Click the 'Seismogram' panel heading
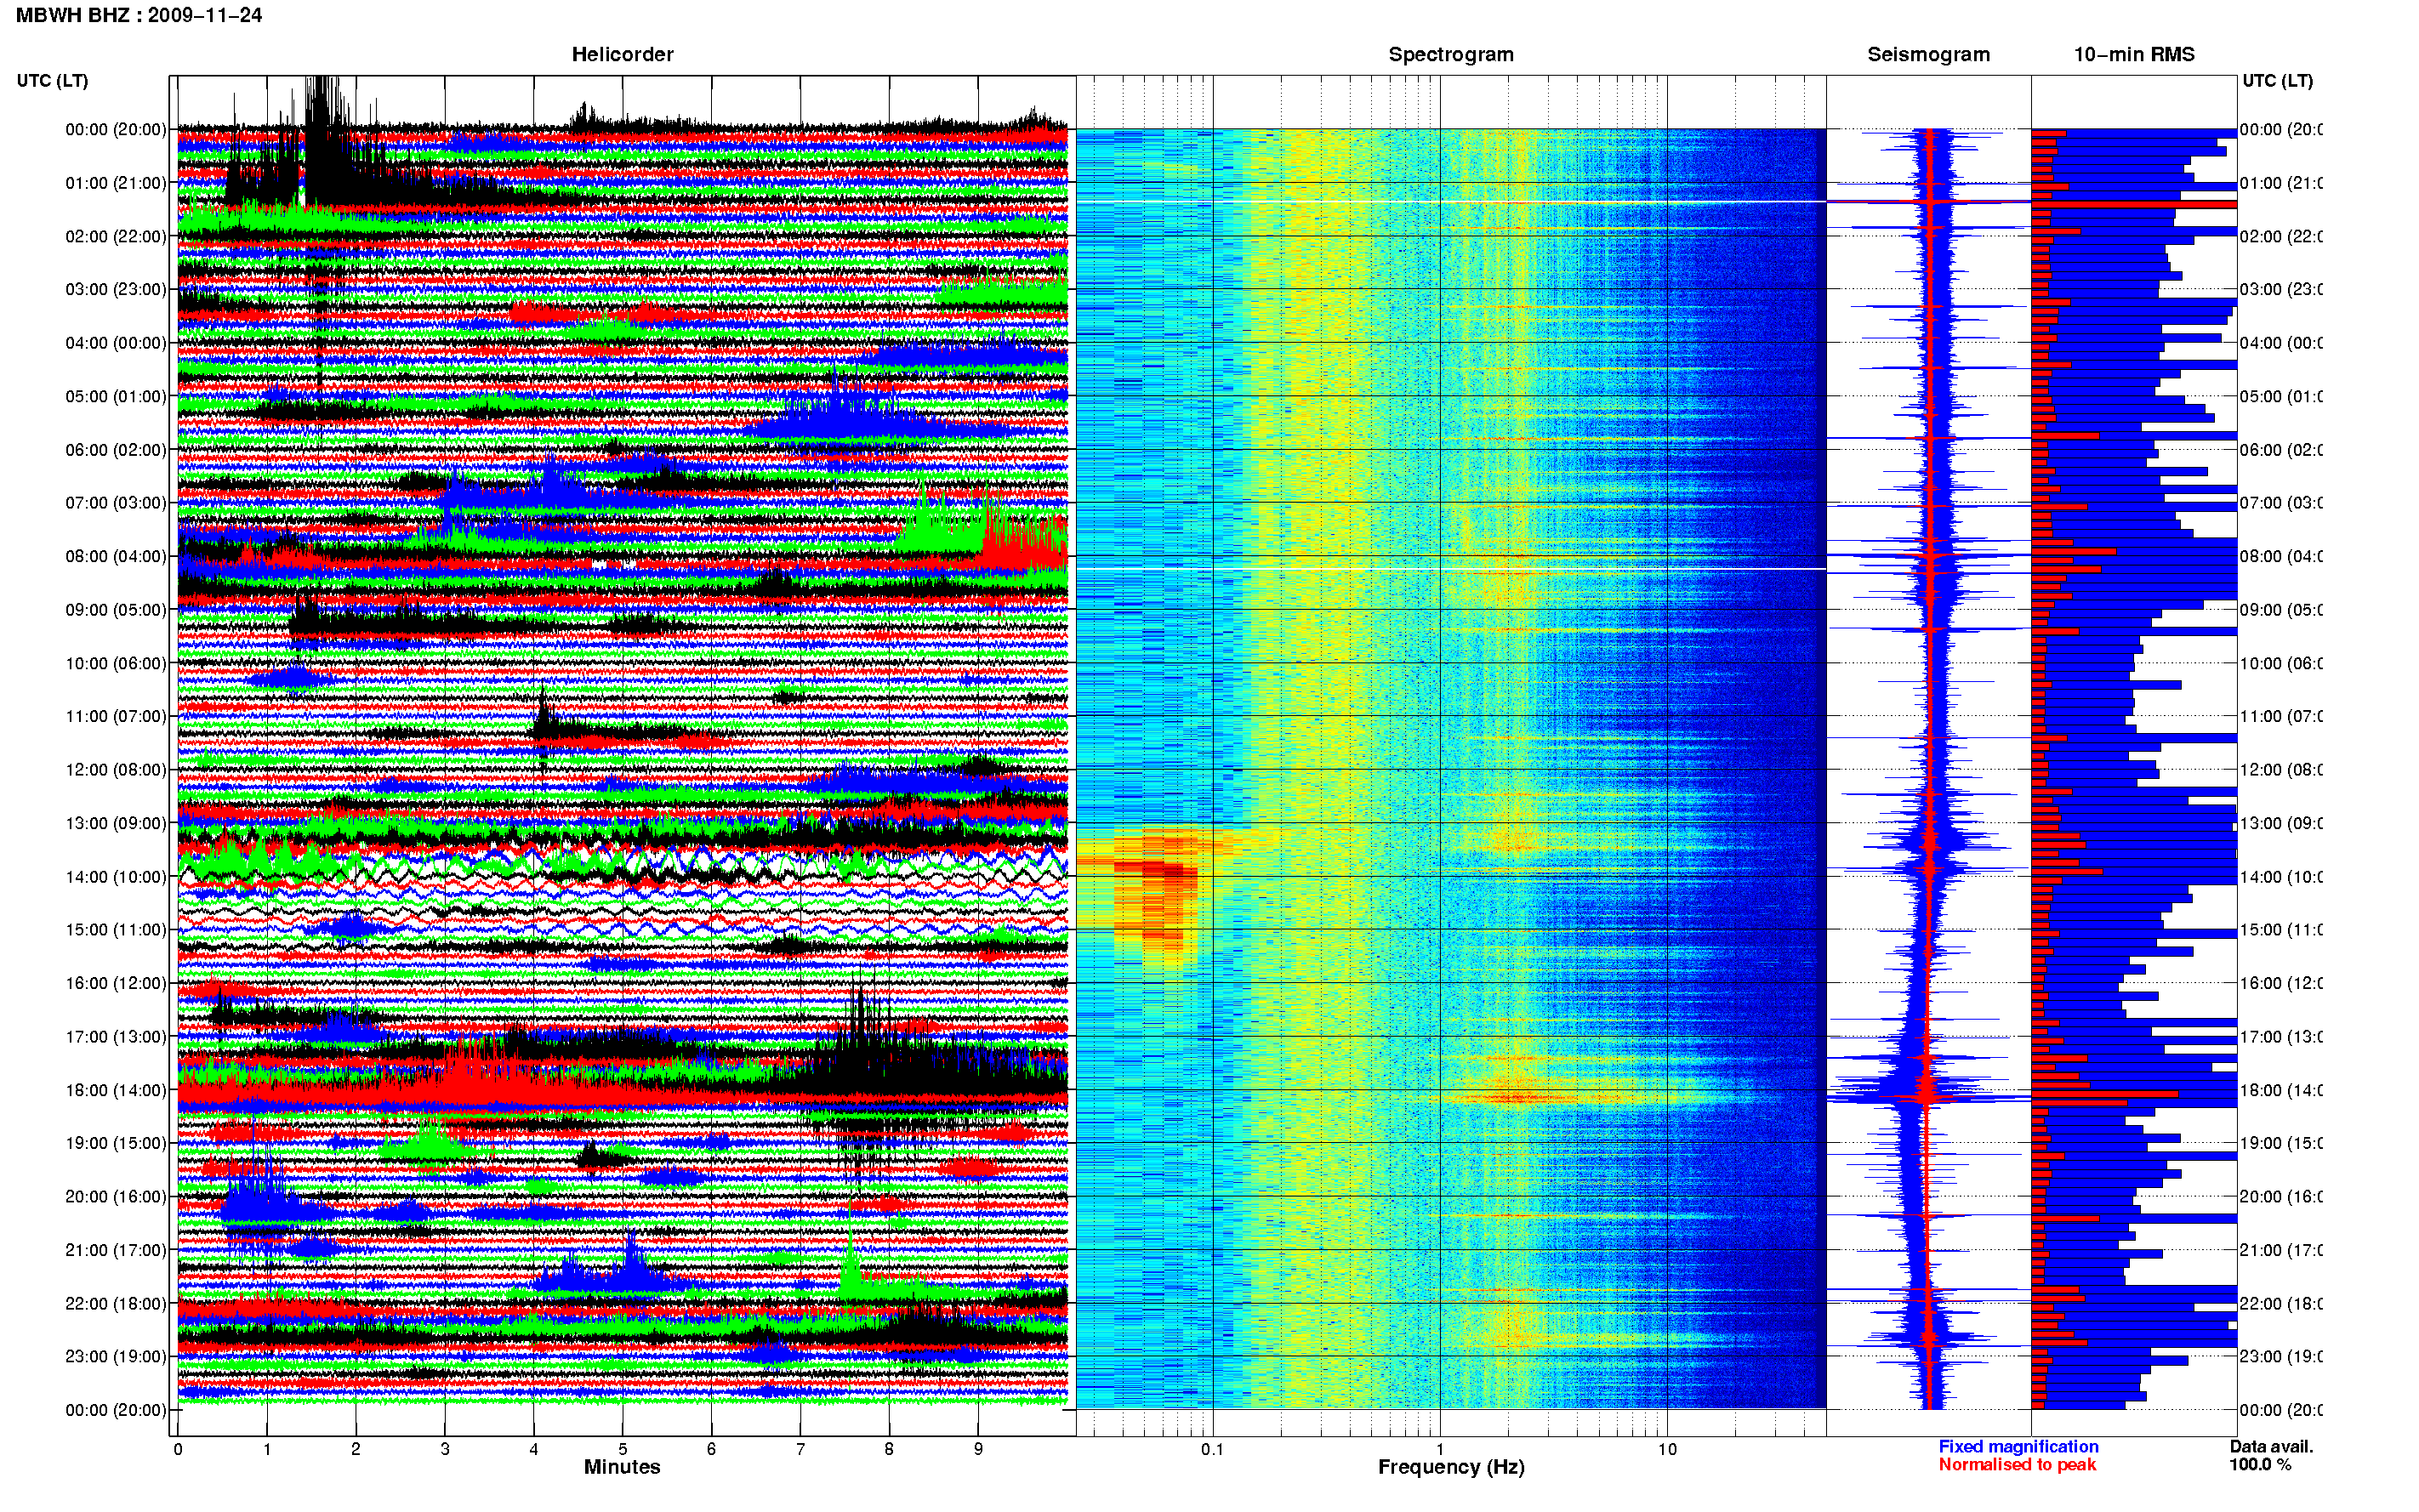The width and height of the screenshot is (2419, 1512). (1928, 54)
